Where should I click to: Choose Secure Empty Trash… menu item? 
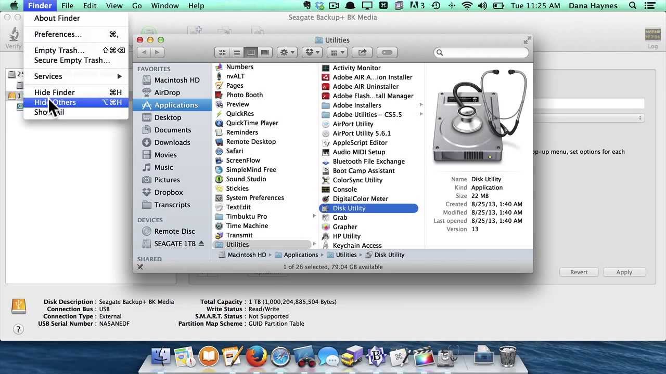point(75,60)
